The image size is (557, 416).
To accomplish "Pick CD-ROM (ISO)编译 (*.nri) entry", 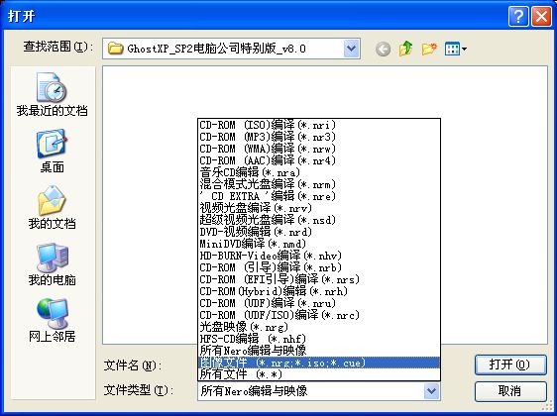I will tap(319, 125).
